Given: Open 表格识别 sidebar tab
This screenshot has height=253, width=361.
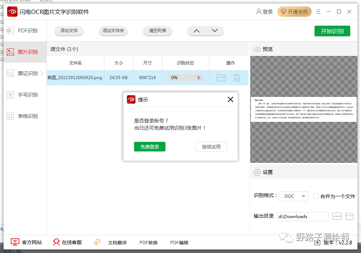Looking at the screenshot, I should click(x=25, y=116).
